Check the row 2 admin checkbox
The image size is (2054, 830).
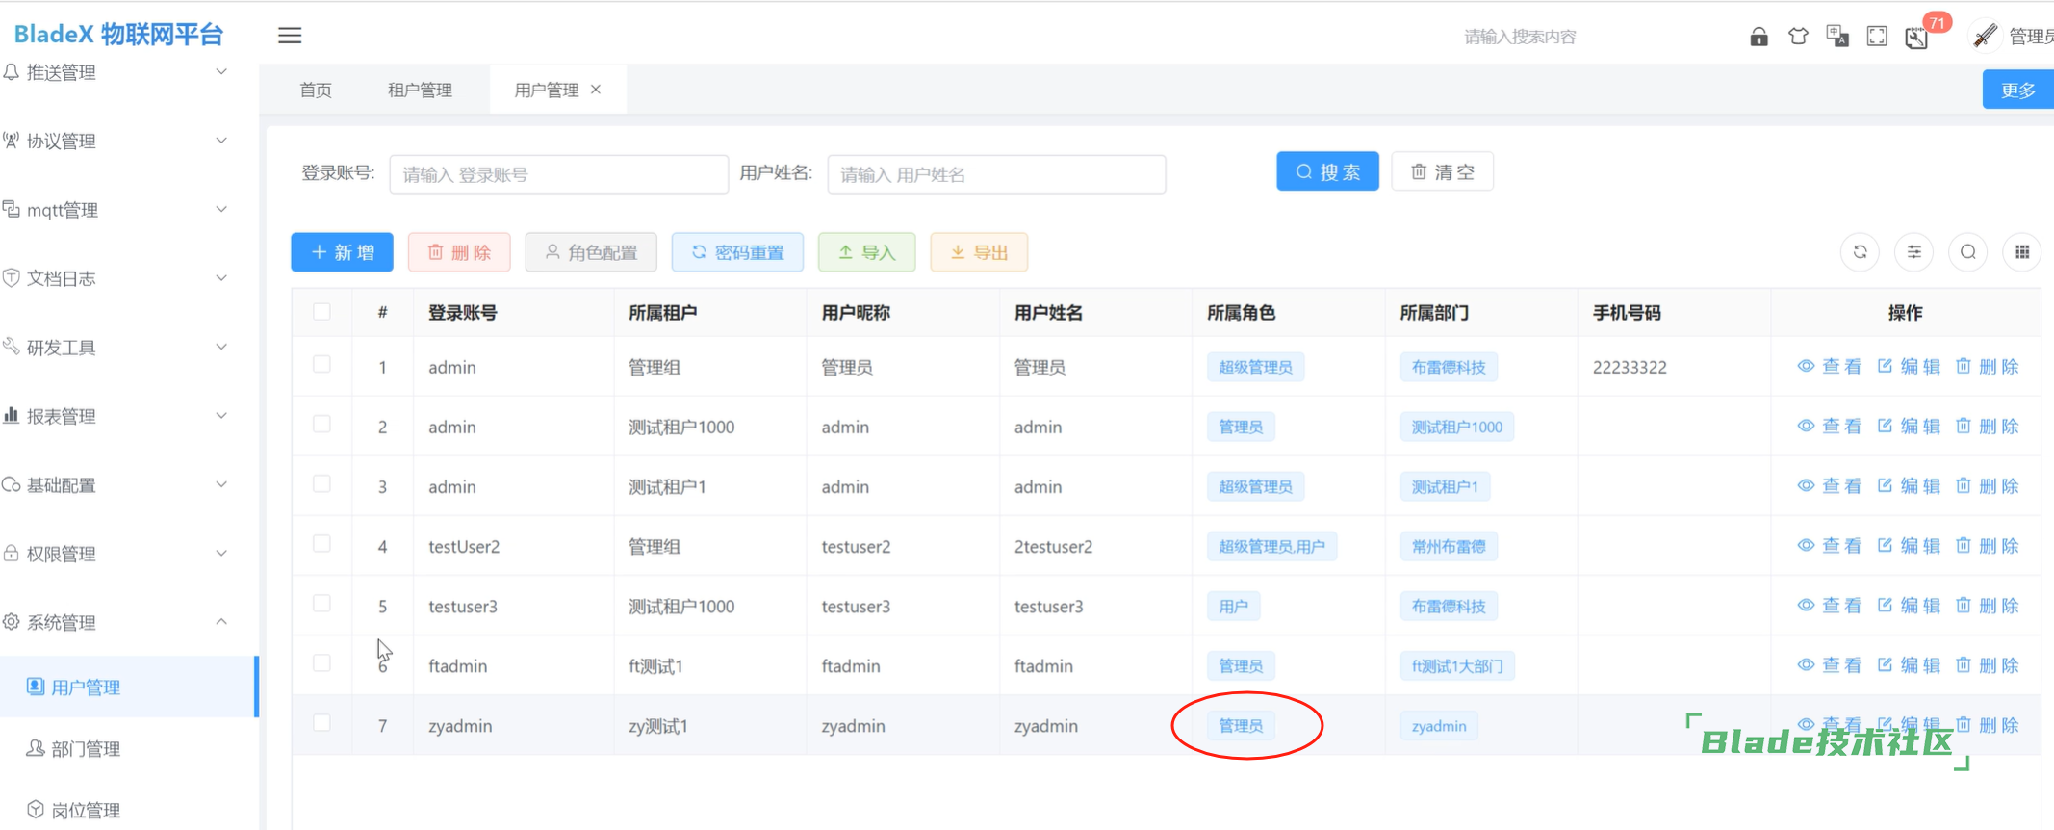click(321, 425)
